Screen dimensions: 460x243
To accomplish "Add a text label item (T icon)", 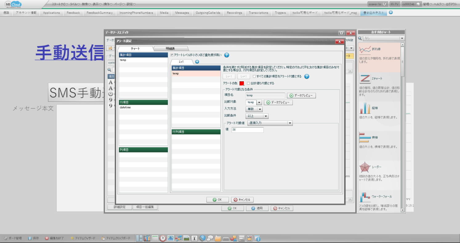I will (194, 238).
